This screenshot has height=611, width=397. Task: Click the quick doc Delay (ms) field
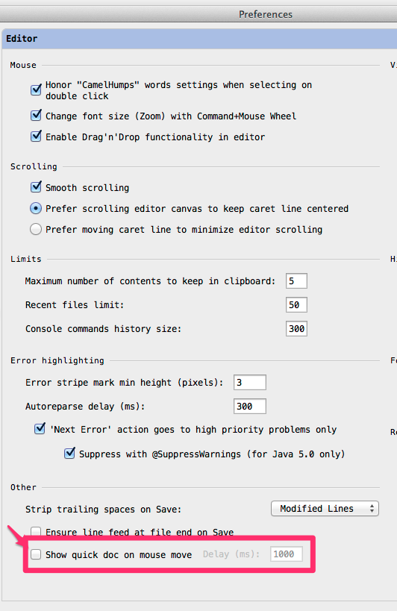coord(287,554)
